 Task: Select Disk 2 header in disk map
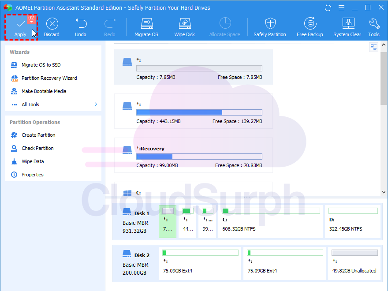tap(136, 264)
